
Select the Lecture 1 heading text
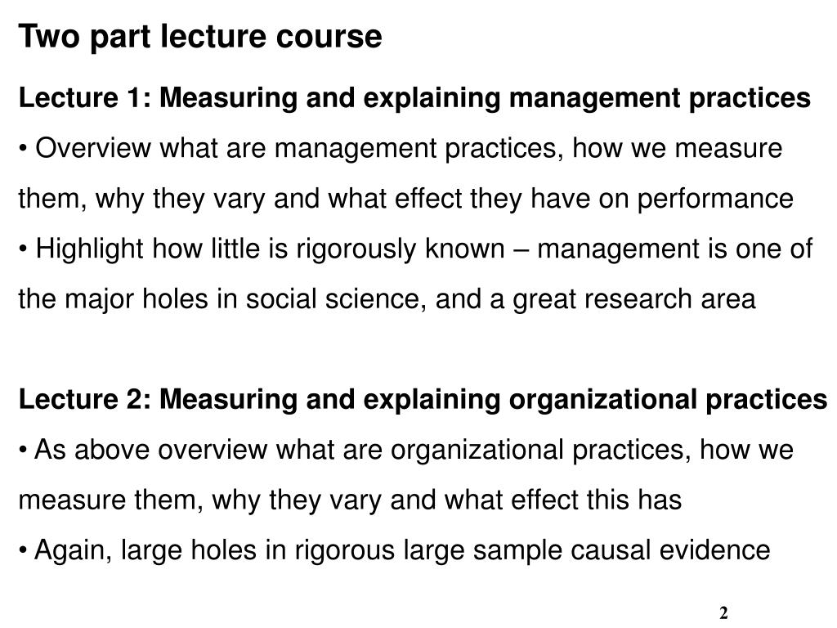pos(414,98)
